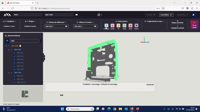Click the Nomenclature hamburger menu icon
Screen dimensions: 200x112
6,36
